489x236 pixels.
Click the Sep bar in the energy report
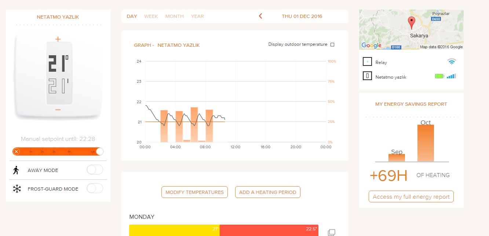397,158
